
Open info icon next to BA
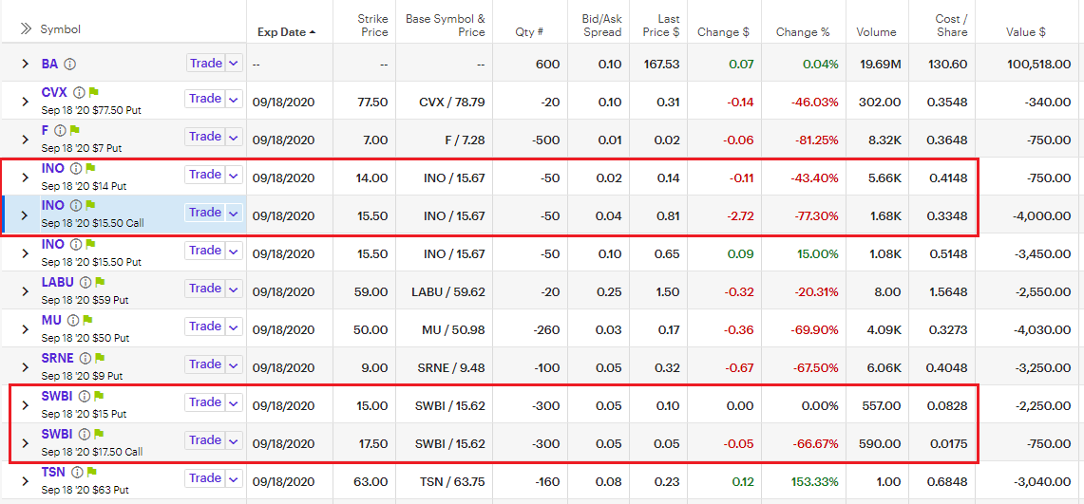tap(69, 64)
